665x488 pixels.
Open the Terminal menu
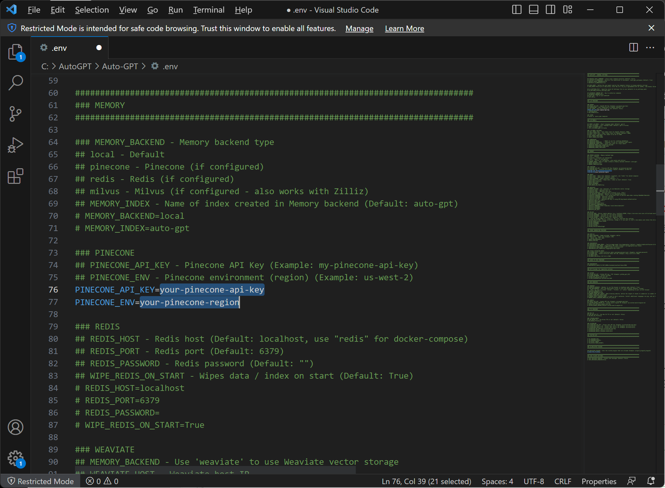tap(209, 10)
